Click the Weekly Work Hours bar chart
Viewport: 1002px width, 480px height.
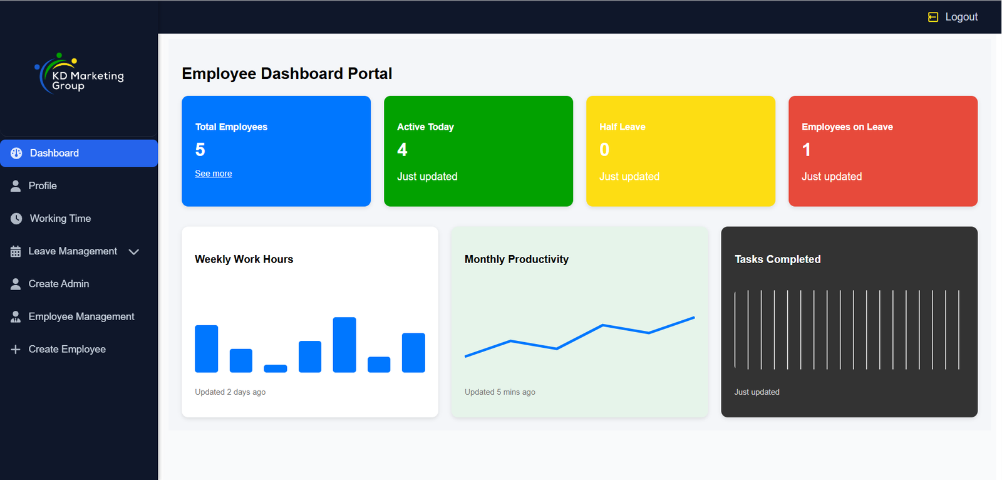tap(310, 345)
